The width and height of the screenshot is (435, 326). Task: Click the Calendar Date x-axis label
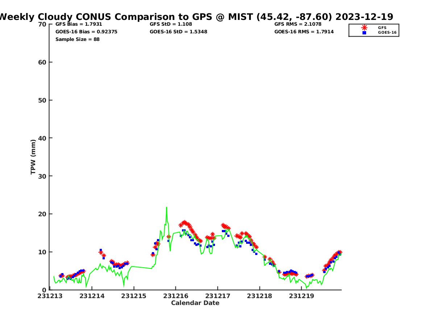(x=195, y=303)
